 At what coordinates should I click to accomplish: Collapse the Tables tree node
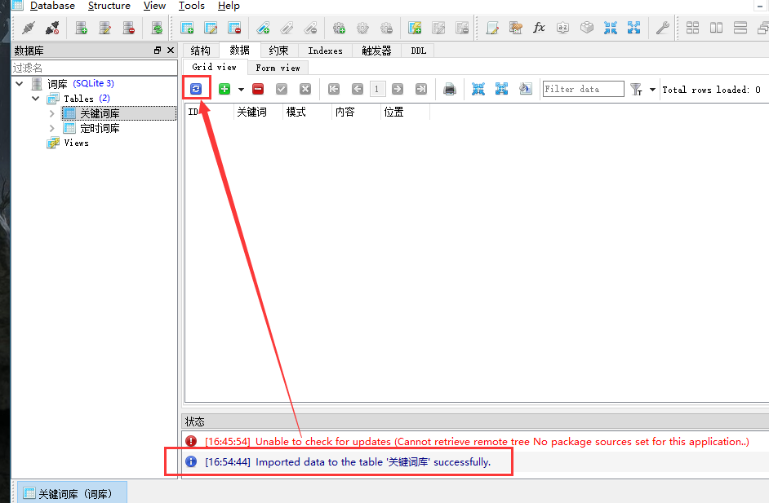[x=36, y=99]
